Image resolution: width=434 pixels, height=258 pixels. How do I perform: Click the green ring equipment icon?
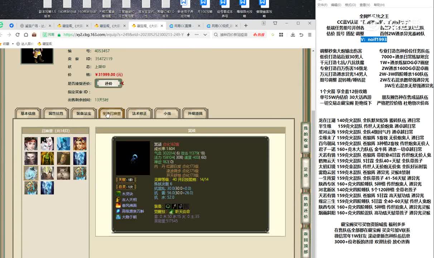(x=168, y=206)
